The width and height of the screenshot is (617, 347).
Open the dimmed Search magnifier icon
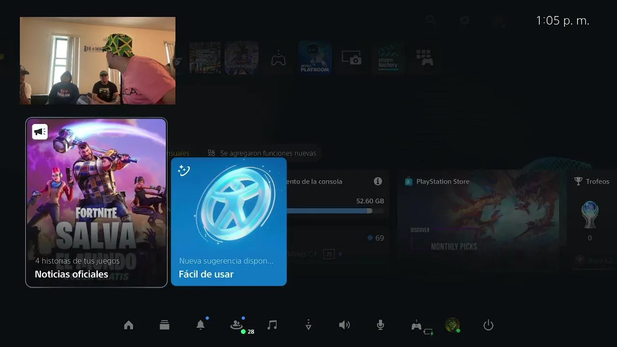point(431,20)
